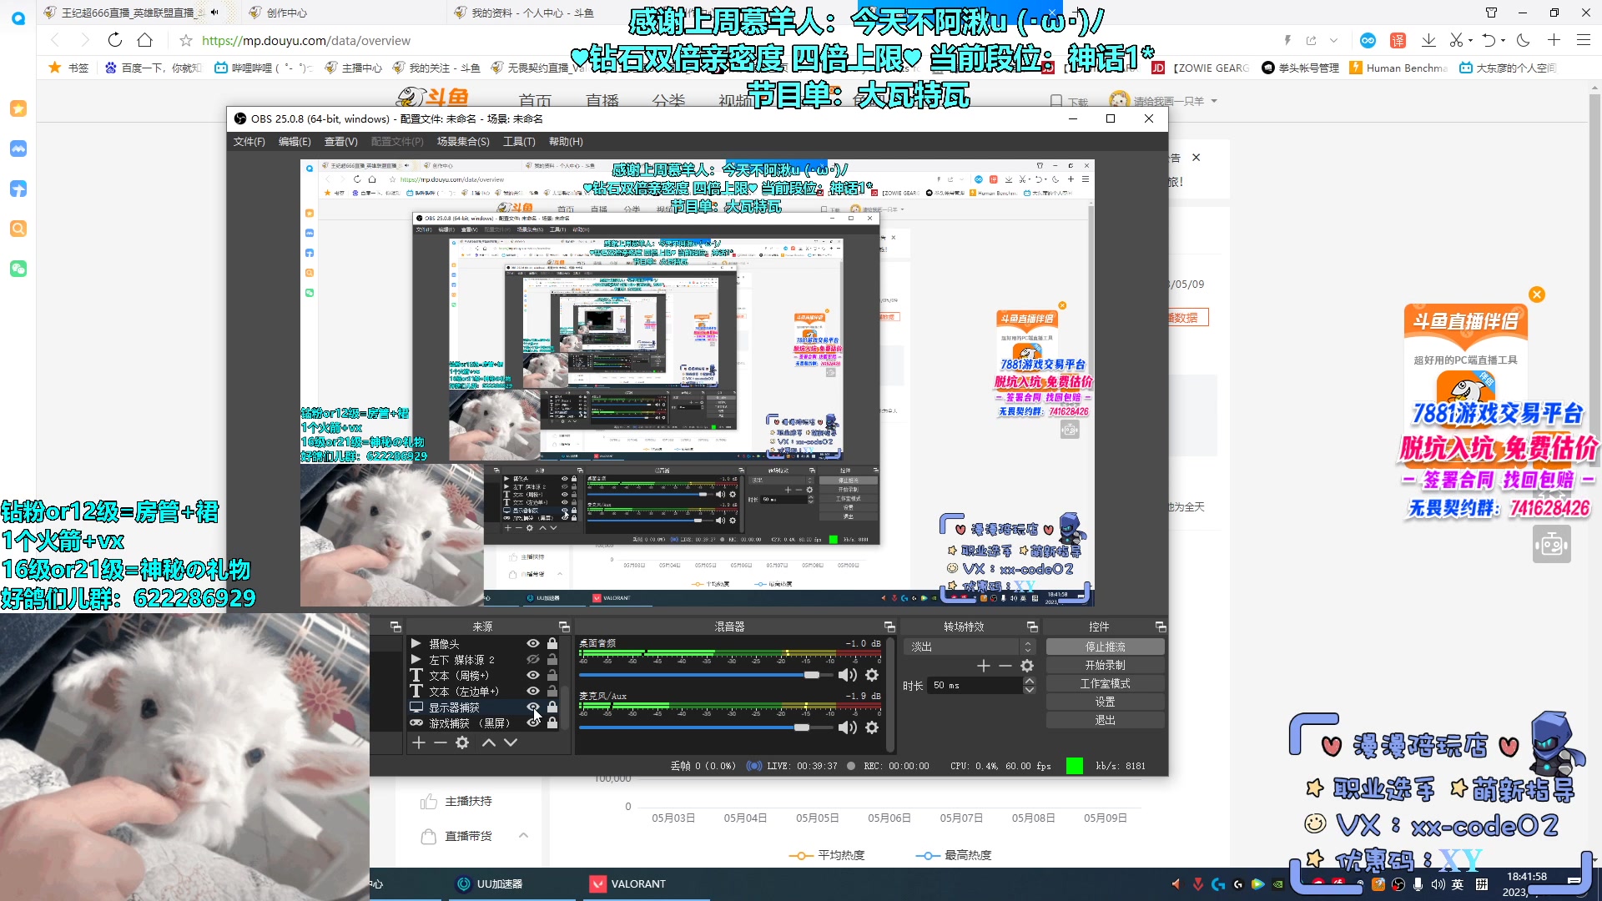The image size is (1602, 901).
Task: Open undo closed-tab dropdown arrow
Action: pyautogui.click(x=1504, y=40)
